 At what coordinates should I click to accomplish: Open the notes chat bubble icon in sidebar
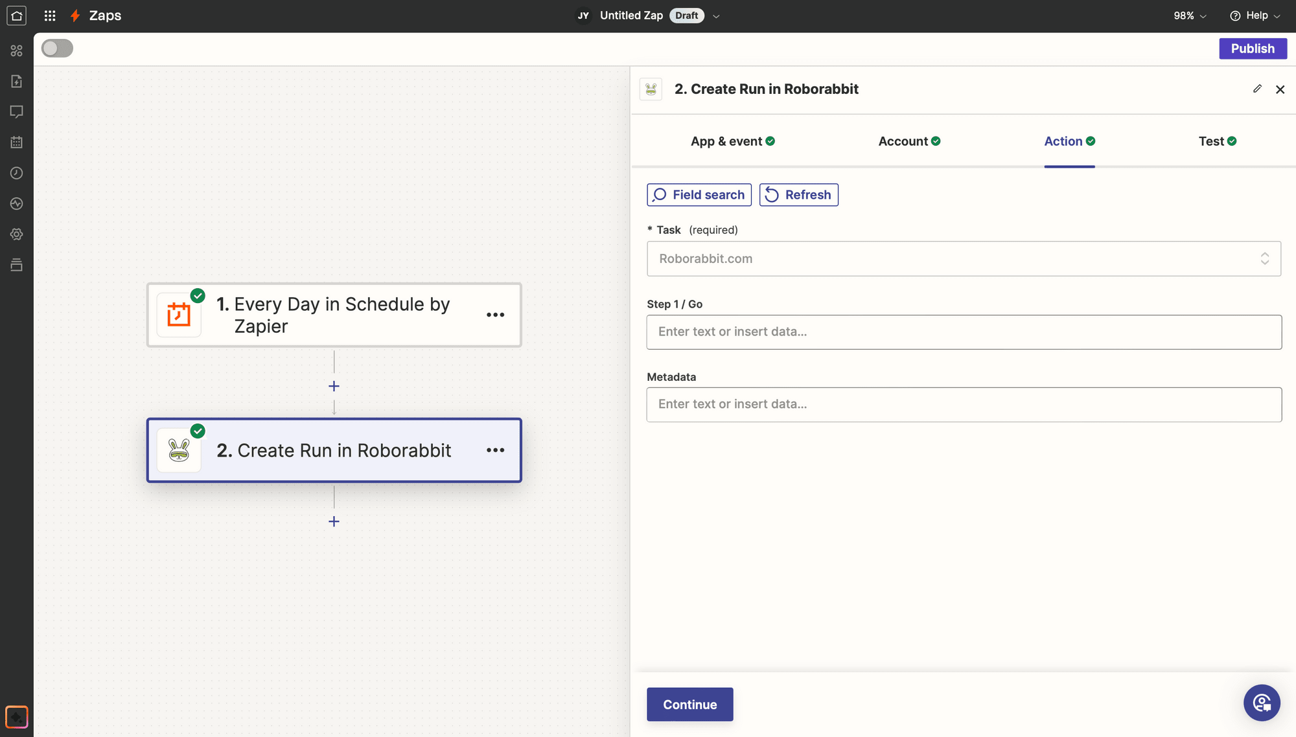click(x=16, y=111)
